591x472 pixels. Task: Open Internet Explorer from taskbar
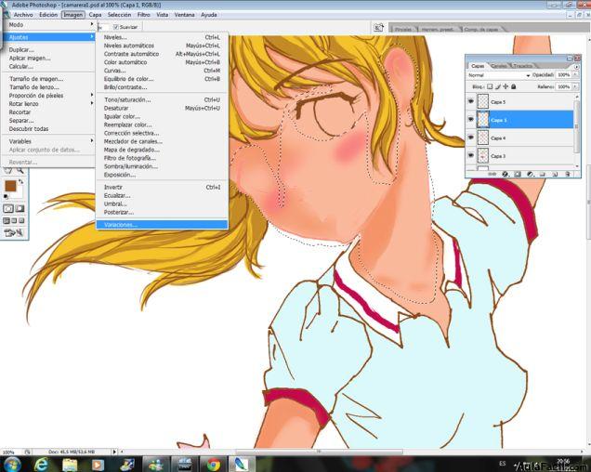pyautogui.click(x=41, y=465)
